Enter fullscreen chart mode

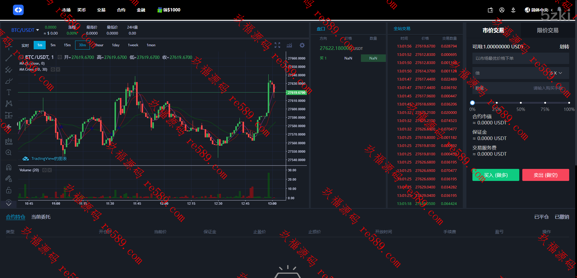277,45
